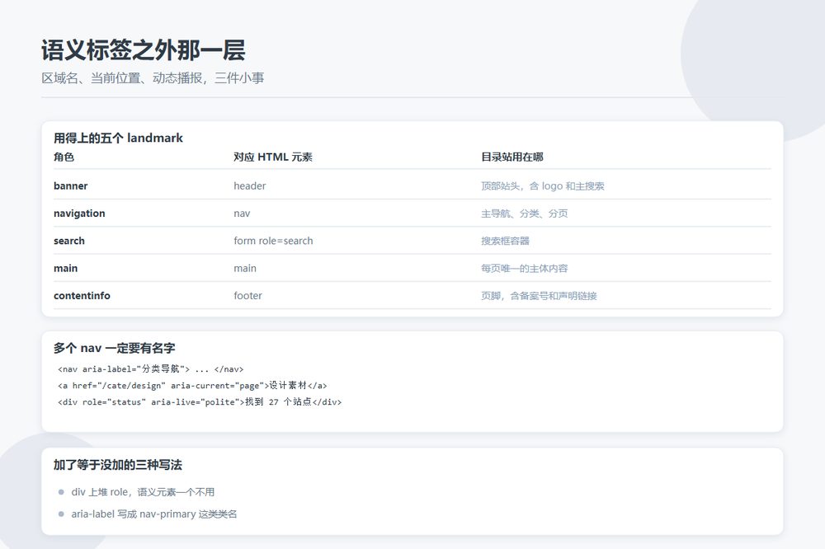The width and height of the screenshot is (825, 549).
Task: Click the nav element cell in the table
Action: [x=242, y=213]
